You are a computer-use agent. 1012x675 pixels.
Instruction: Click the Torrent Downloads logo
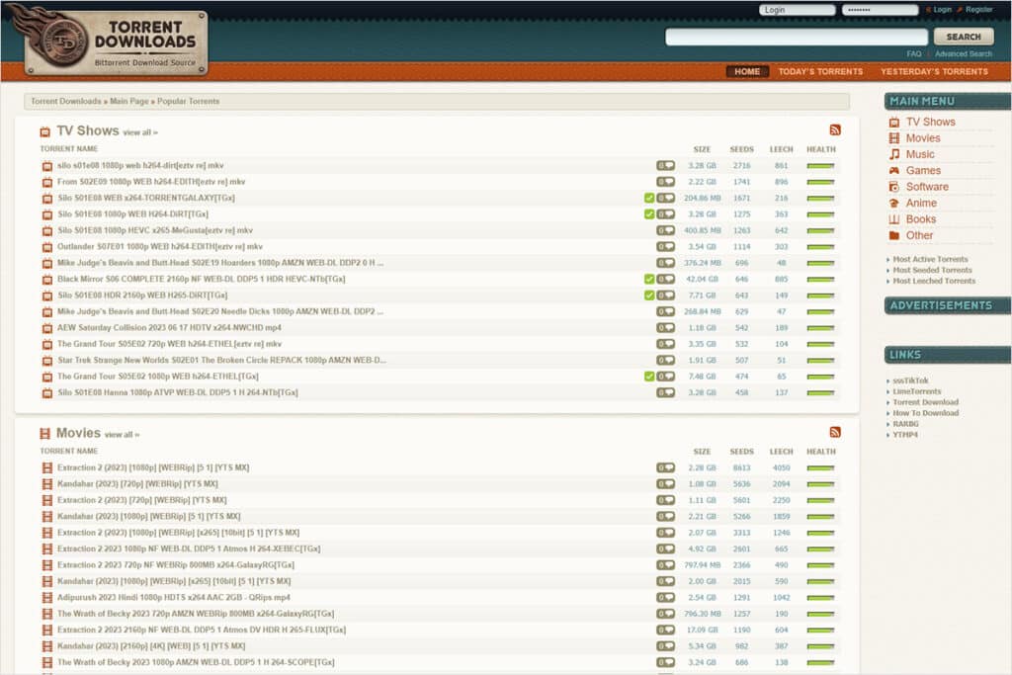[117, 40]
